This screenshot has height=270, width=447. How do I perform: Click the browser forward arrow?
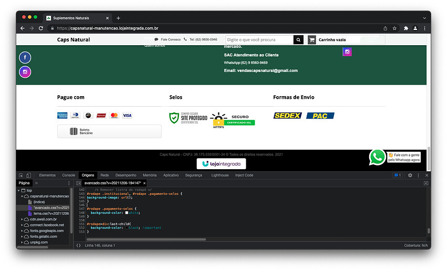coord(32,28)
